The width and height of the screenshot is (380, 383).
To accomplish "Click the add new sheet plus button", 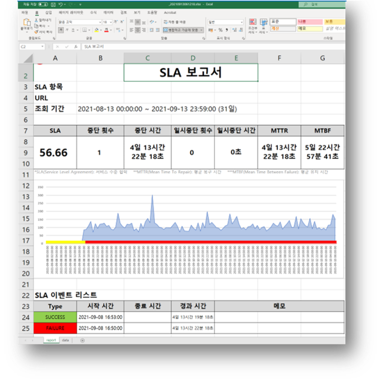I will tap(82, 340).
